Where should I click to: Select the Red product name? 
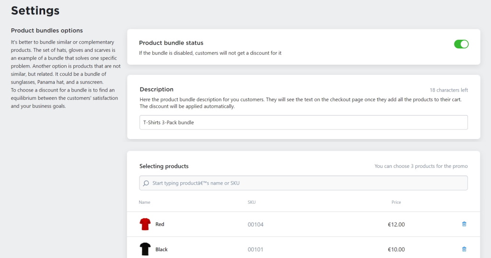click(x=160, y=224)
